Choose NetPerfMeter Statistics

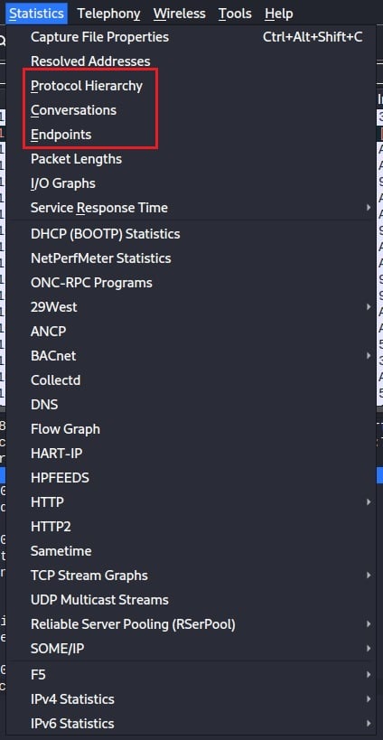191,258
